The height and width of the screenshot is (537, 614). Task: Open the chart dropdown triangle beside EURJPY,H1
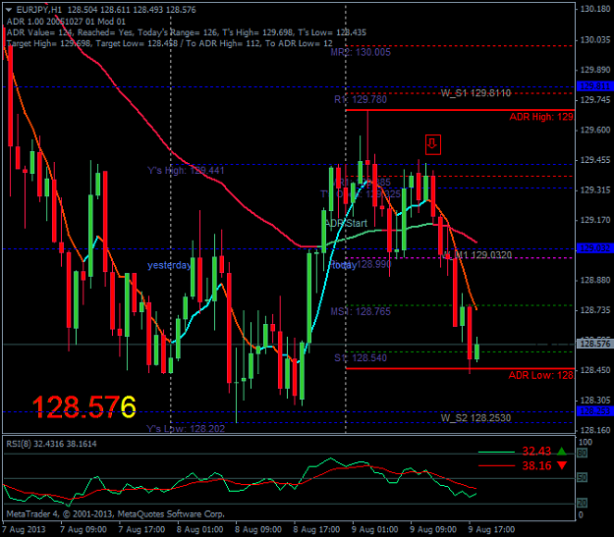[x=9, y=10]
